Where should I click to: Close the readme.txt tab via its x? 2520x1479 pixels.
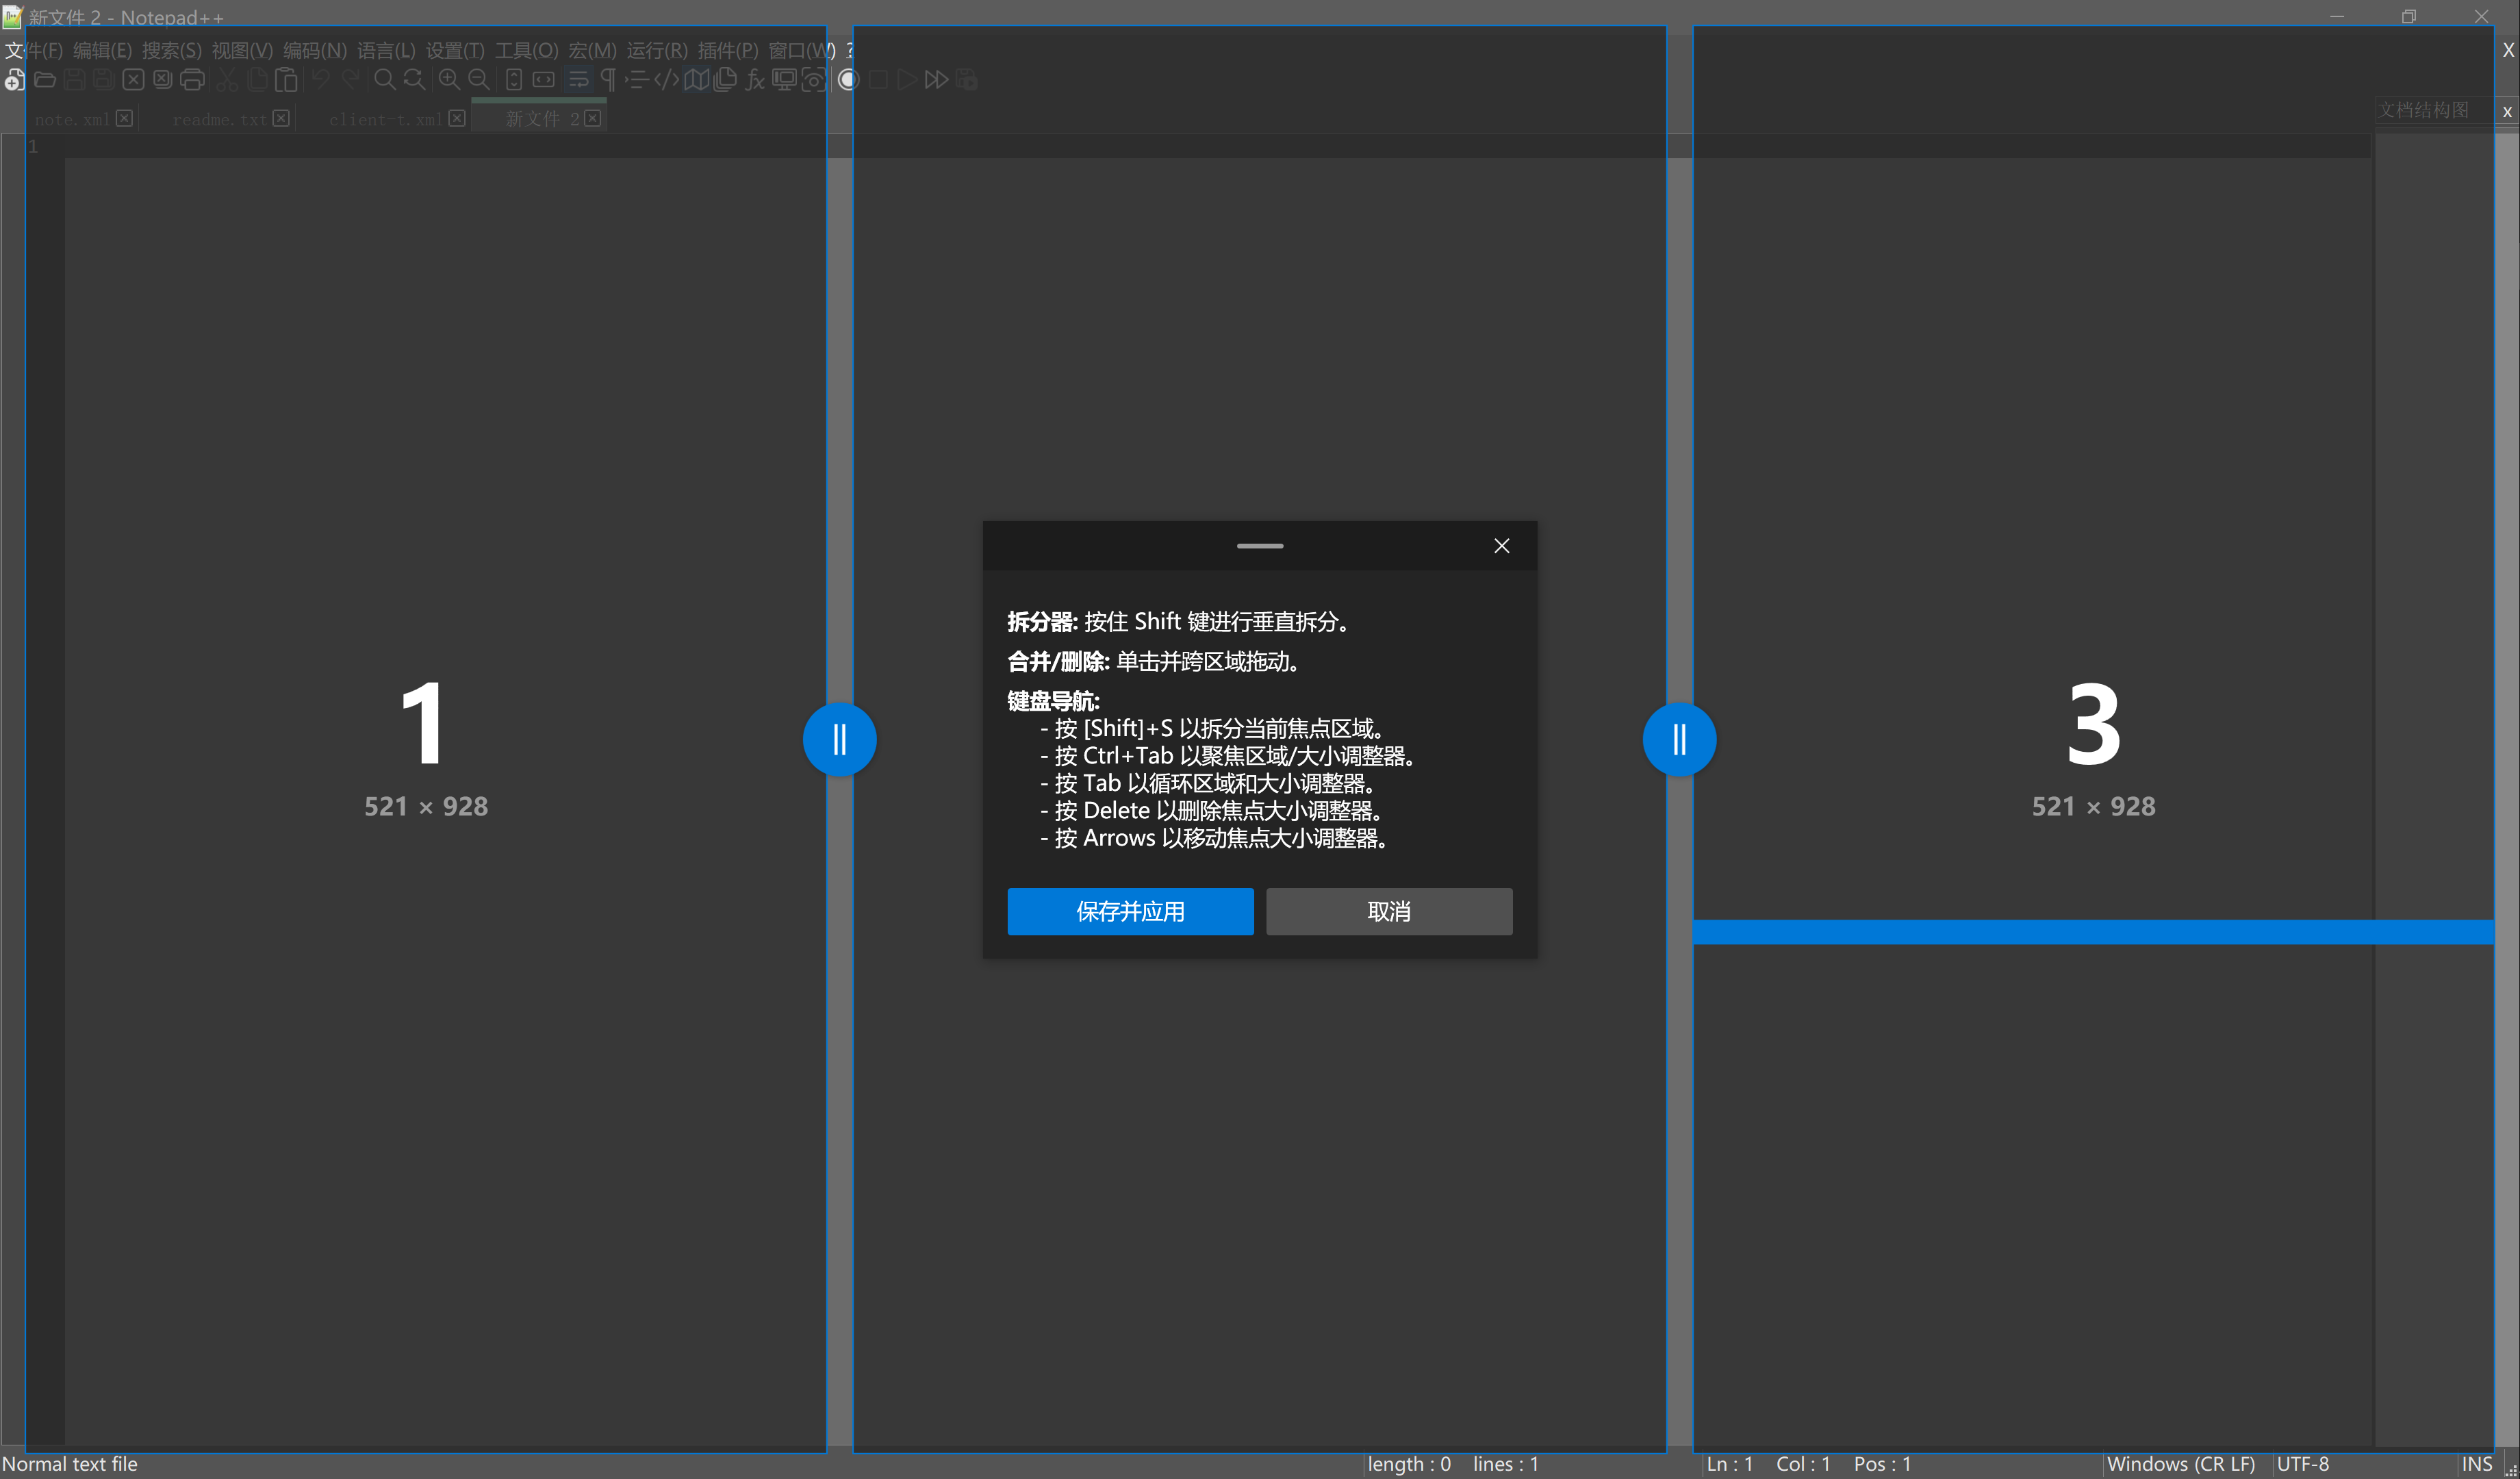point(281,118)
